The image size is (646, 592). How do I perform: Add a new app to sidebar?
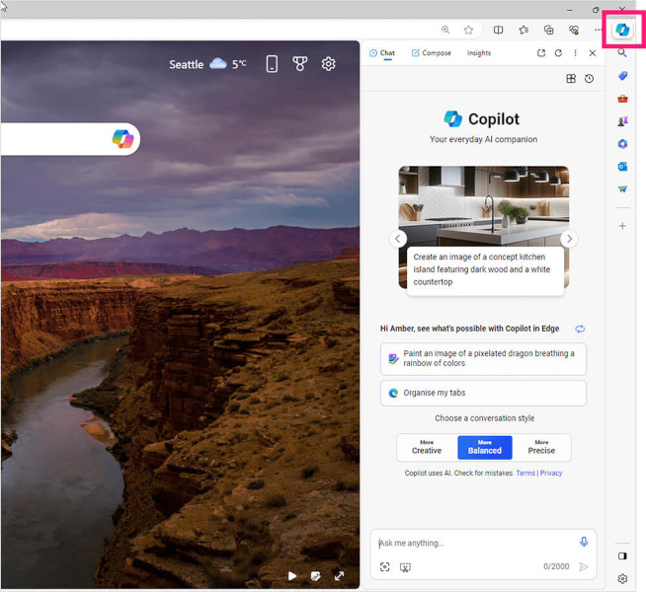[x=622, y=226]
